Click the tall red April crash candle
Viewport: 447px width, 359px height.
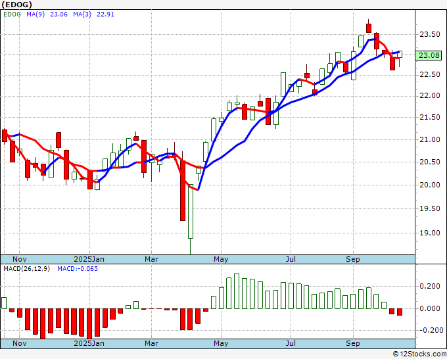(x=183, y=191)
